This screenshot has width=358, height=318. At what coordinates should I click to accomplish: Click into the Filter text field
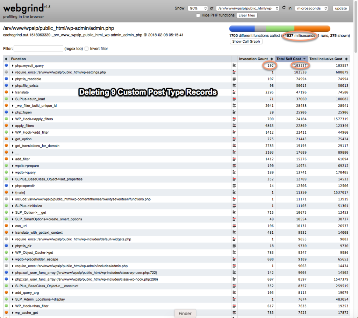(38, 49)
